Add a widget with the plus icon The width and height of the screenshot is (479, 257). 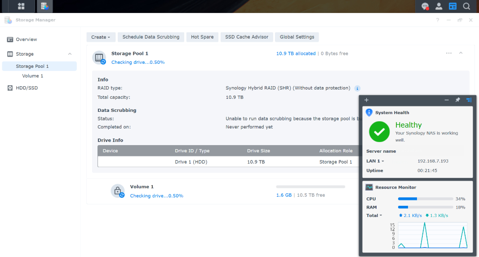click(x=366, y=100)
